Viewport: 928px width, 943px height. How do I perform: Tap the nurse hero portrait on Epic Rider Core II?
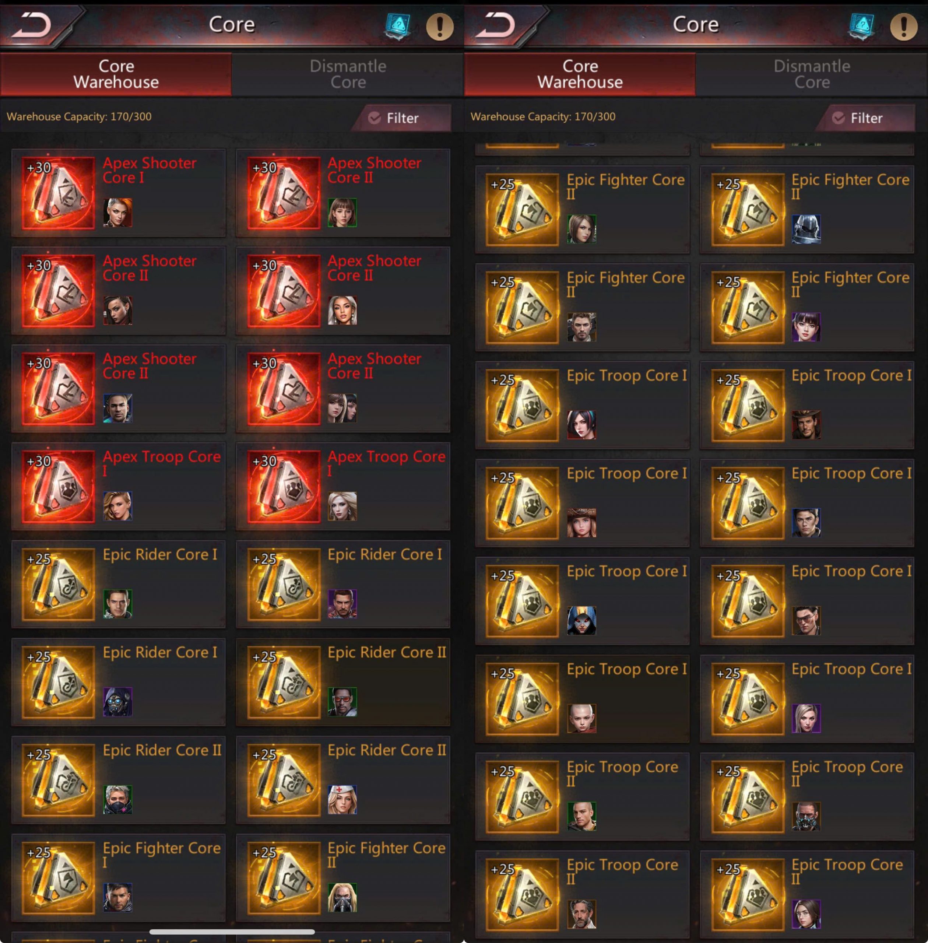(342, 800)
